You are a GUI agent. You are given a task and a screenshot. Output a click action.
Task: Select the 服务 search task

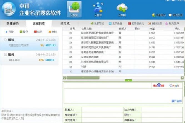click(x=29, y=58)
